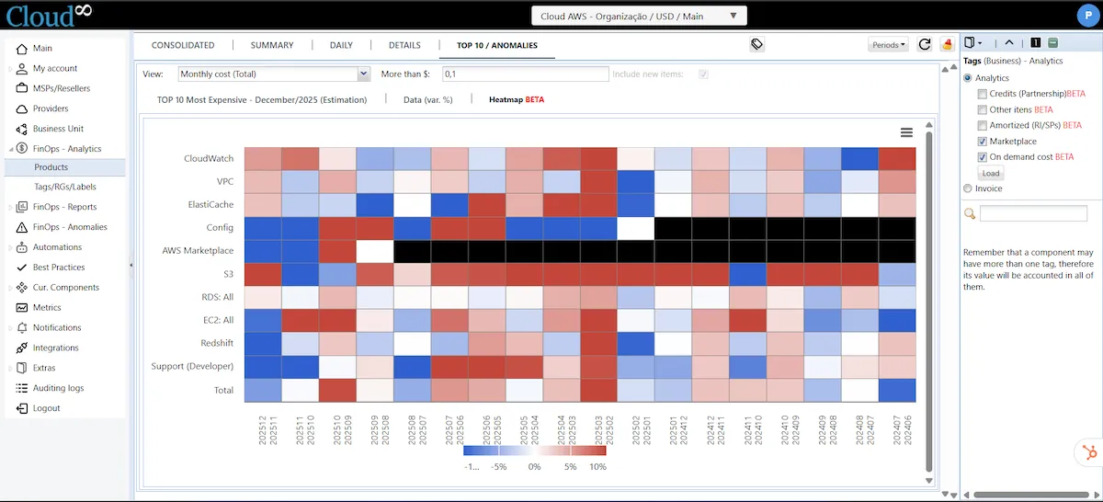The image size is (1103, 502).
Task: Click the Integrations plug icon
Action: coord(23,348)
